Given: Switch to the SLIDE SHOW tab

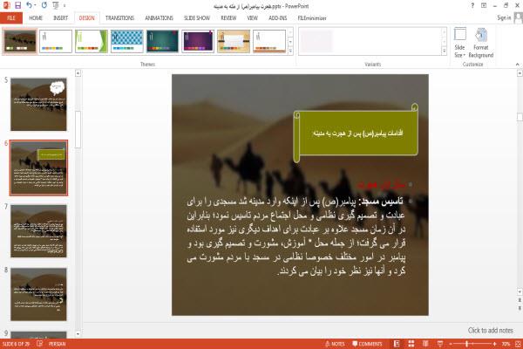Looking at the screenshot, I should point(197,18).
